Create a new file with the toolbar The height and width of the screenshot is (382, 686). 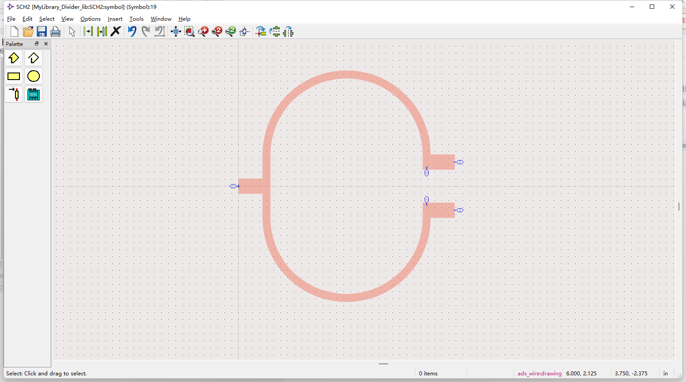coord(14,31)
